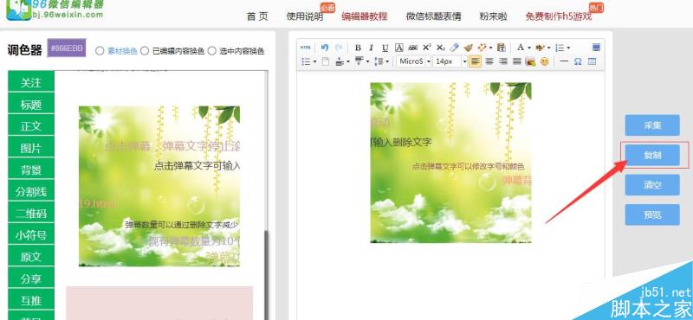Apply underline formatting with U icon
The height and width of the screenshot is (320, 693).
(385, 48)
